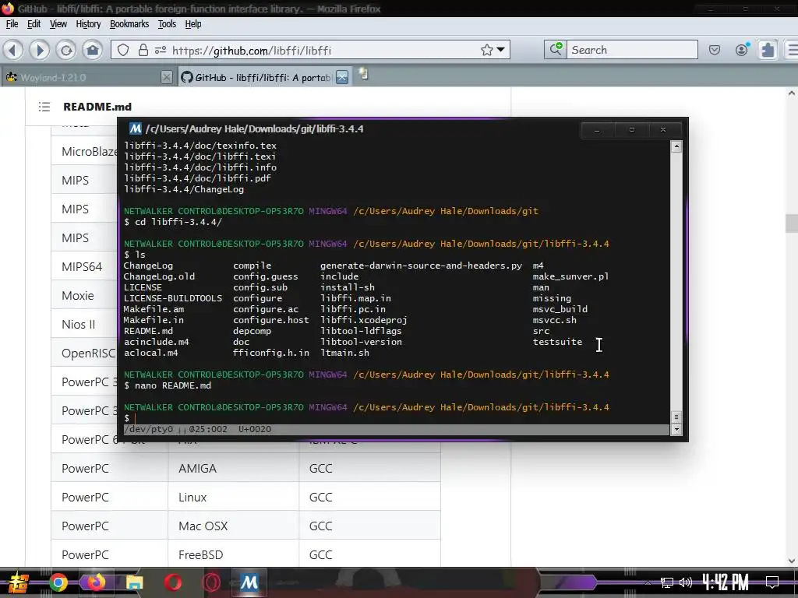
Task: Click Firefox Forward navigation button
Action: tap(39, 50)
